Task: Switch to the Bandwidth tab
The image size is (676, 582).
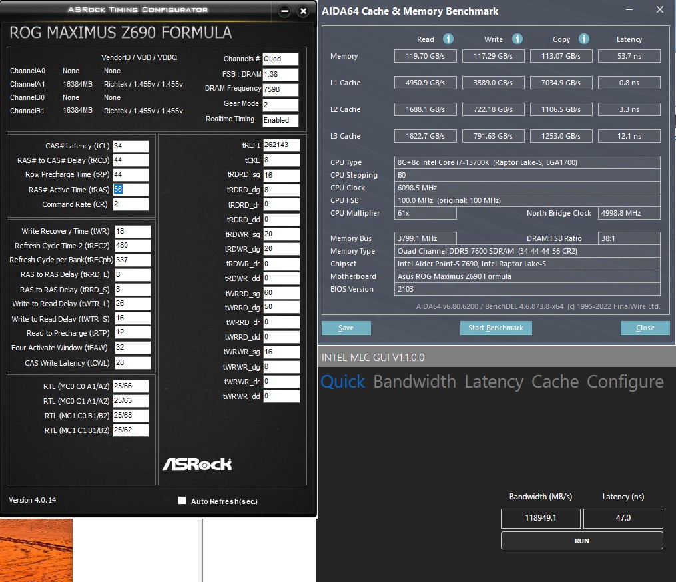Action: click(x=414, y=382)
